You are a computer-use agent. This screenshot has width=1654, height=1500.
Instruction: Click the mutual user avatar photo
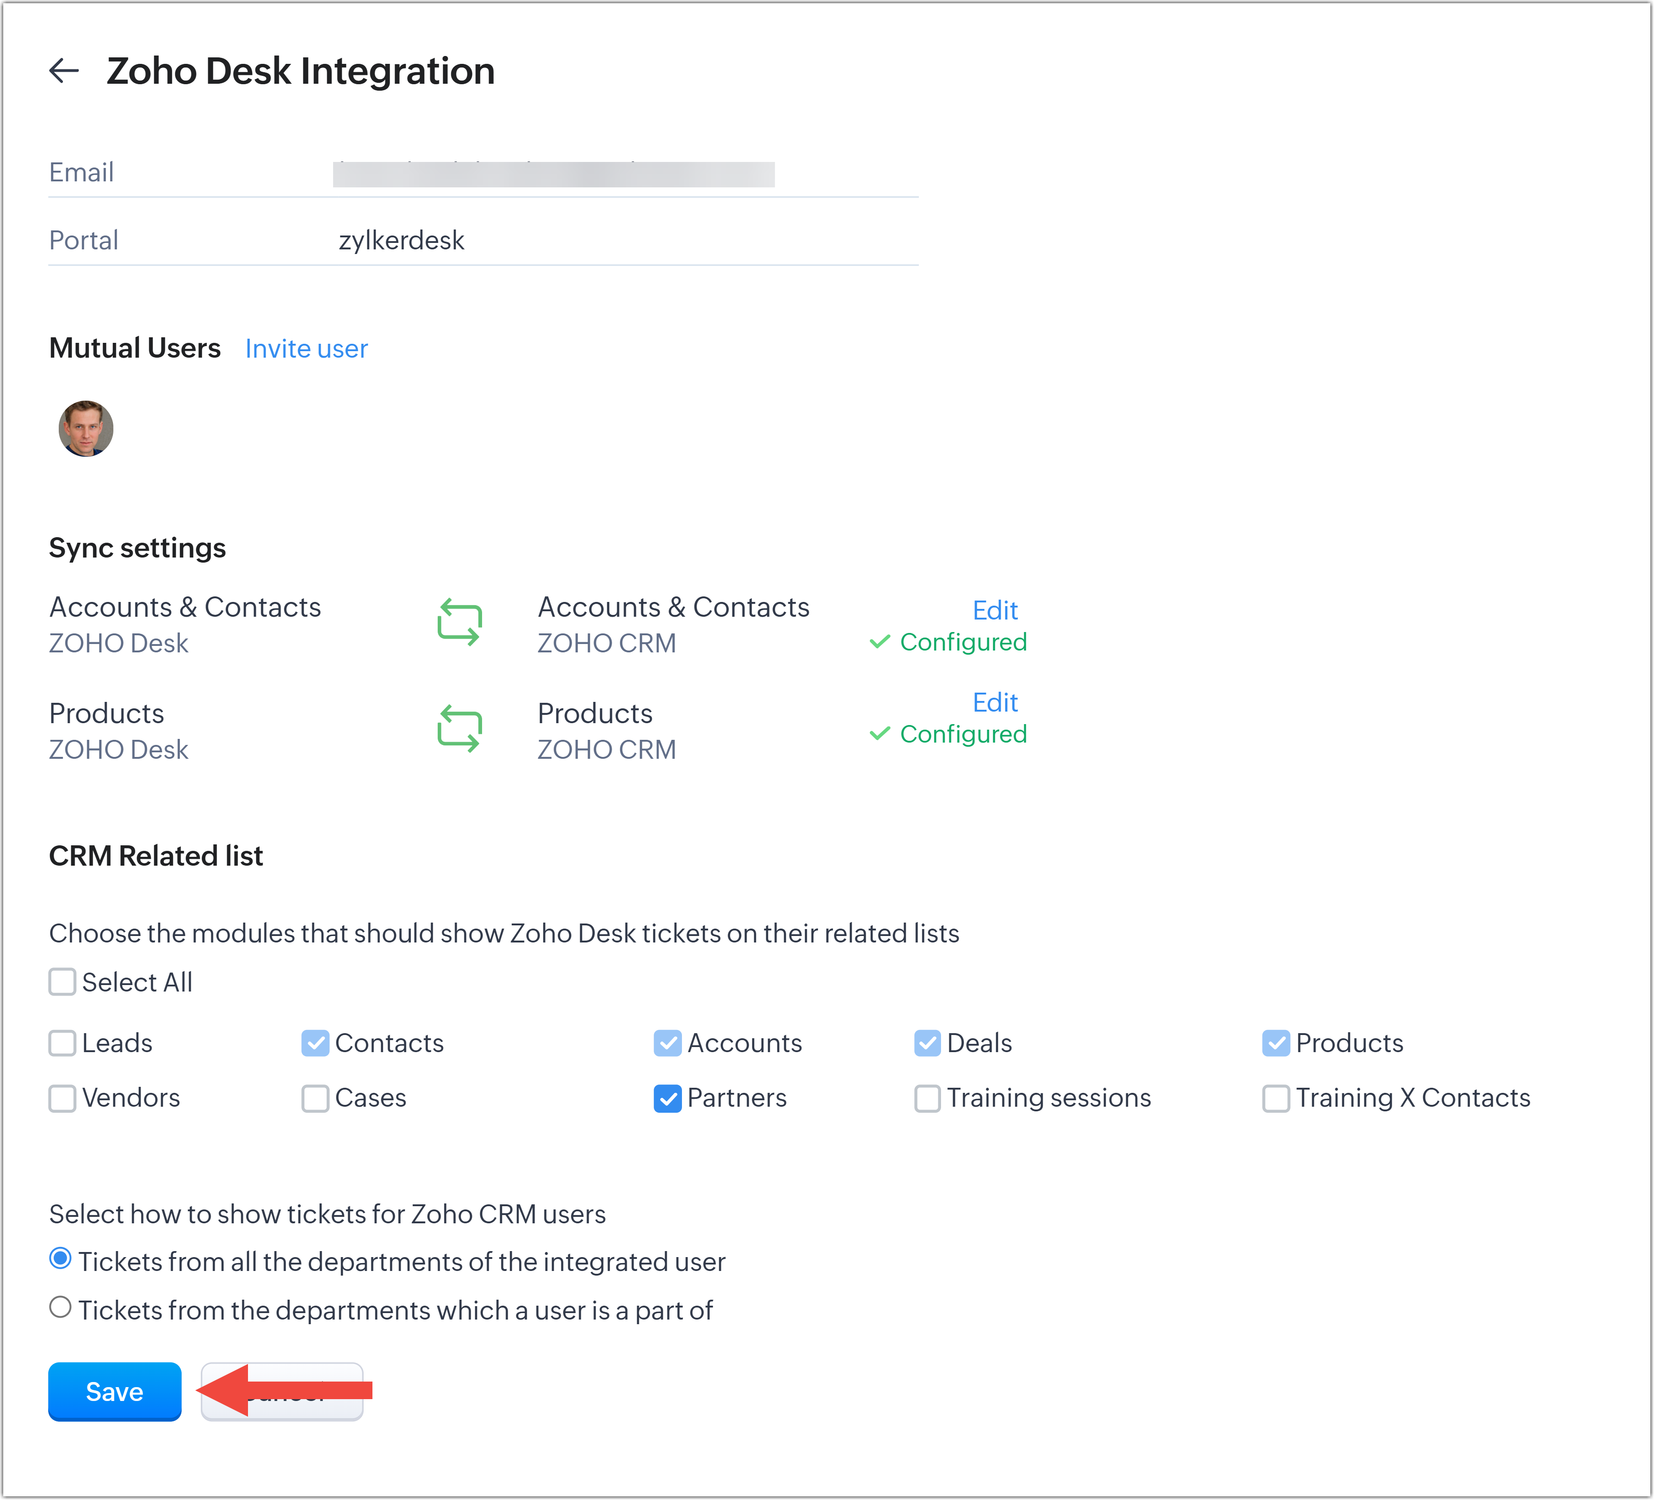pyautogui.click(x=85, y=428)
